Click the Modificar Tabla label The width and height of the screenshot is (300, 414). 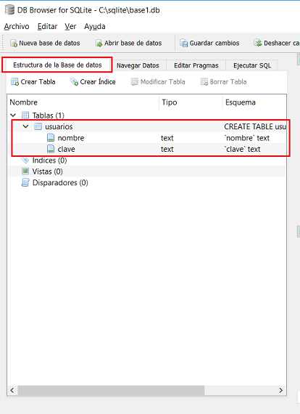163,82
